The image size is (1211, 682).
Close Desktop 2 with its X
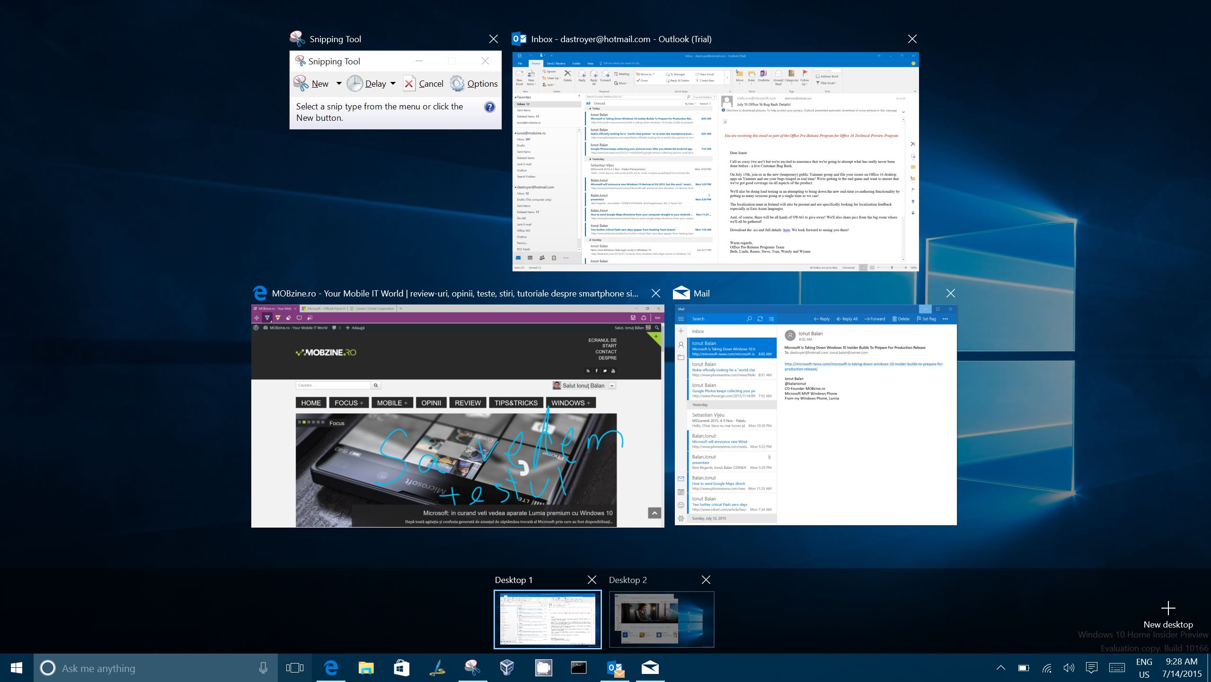(706, 580)
